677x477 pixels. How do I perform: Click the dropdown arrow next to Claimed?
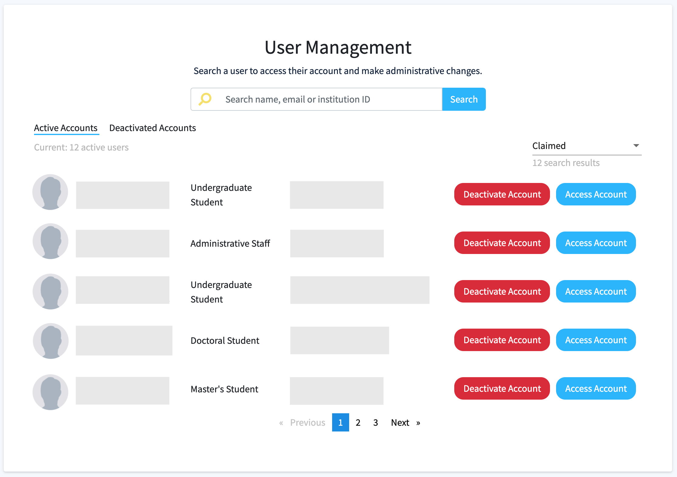[636, 146]
